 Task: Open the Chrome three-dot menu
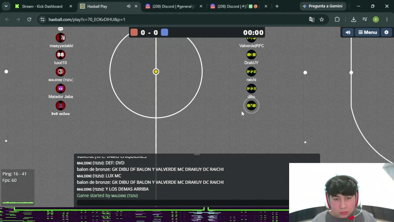(x=387, y=19)
